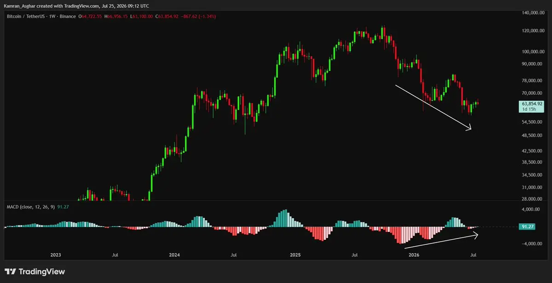
Task: Click the MACD −4,000.00 axis label
Action: 531,244
